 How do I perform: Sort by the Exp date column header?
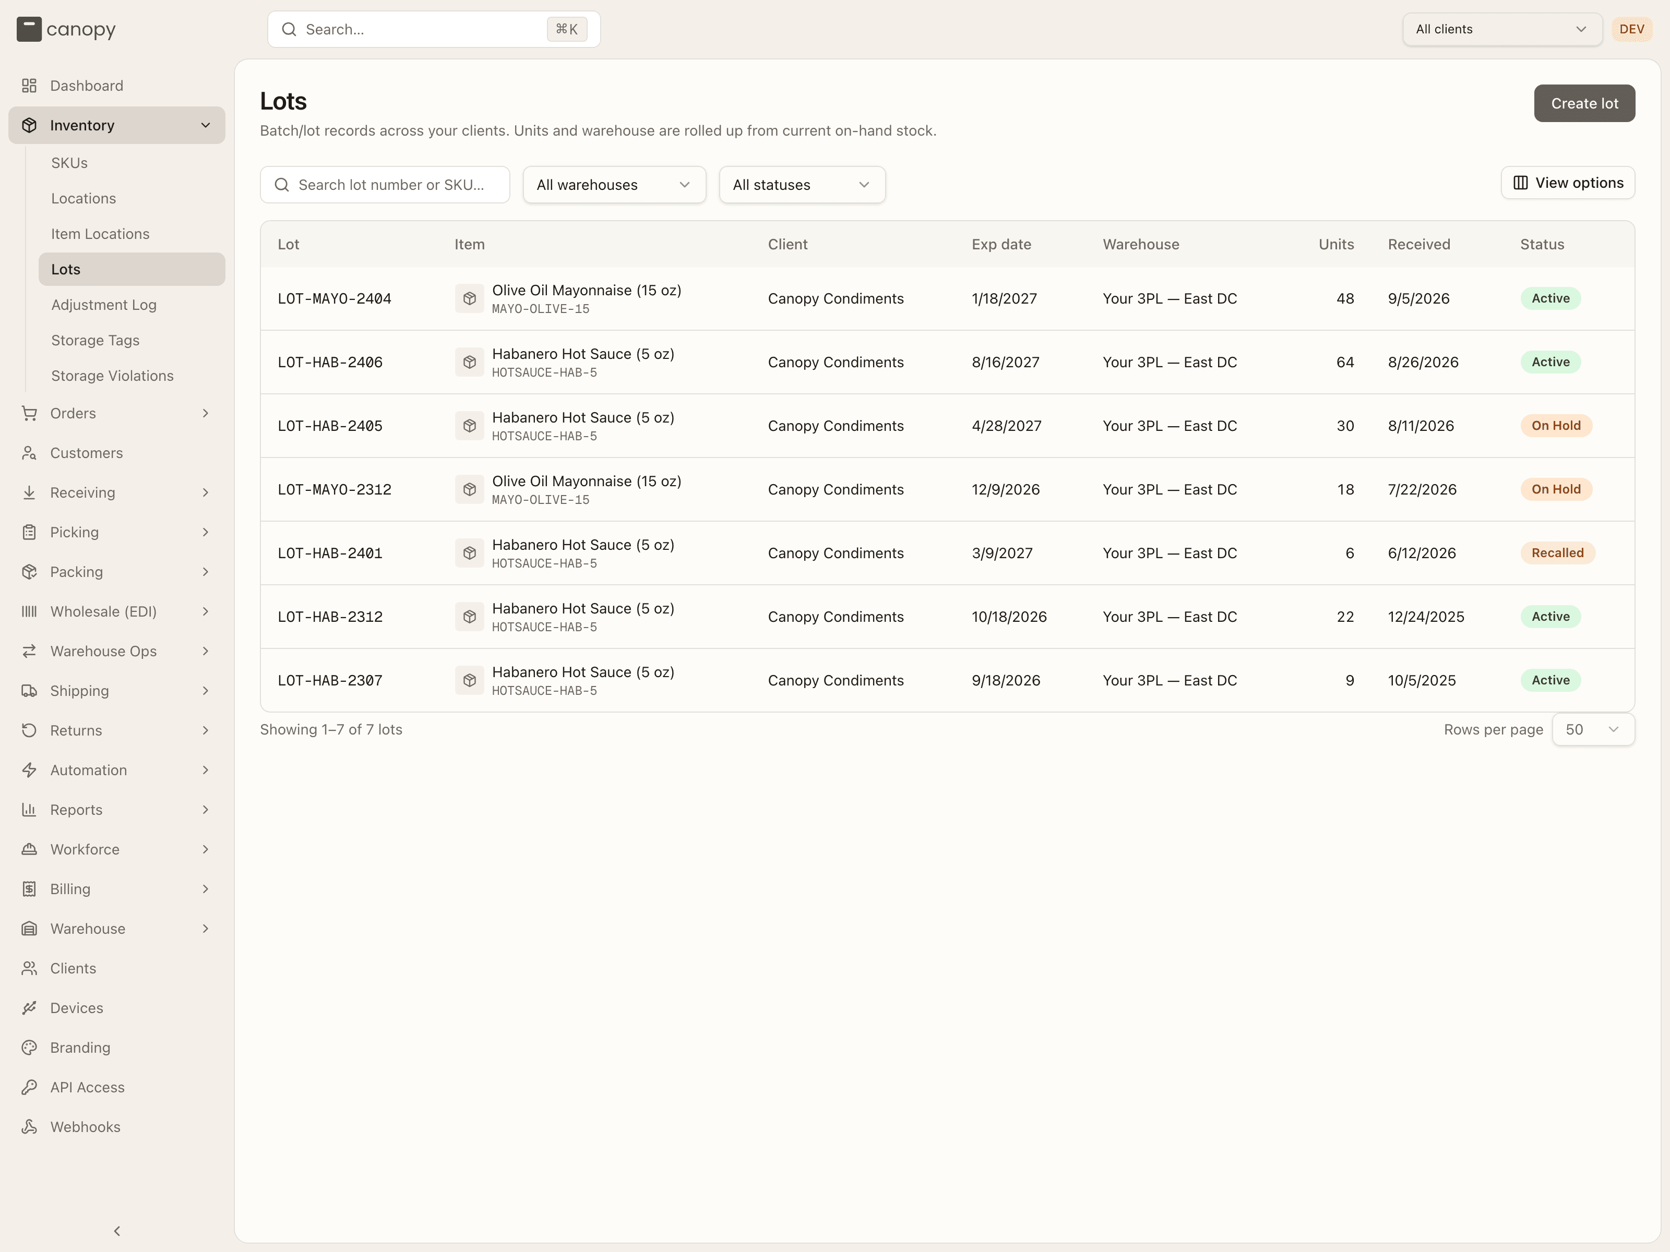coord(1001,245)
